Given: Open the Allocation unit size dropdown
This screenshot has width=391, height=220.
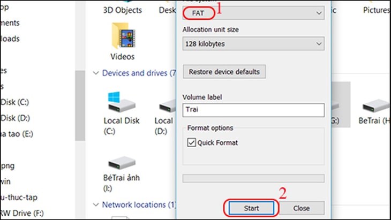Looking at the screenshot, I should pos(253,43).
